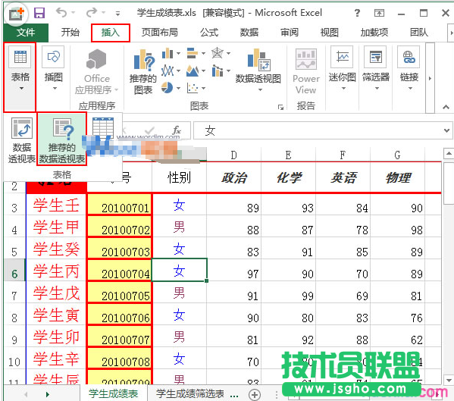
Task: Click the 表格 (Tables) group button
Action: point(20,77)
